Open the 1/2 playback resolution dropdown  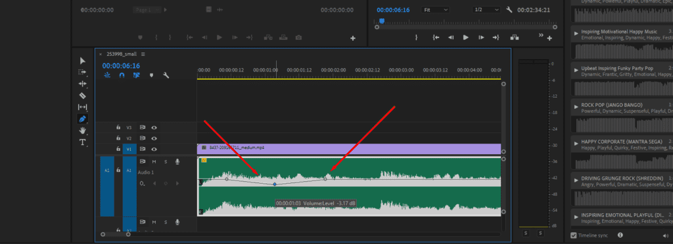[486, 9]
